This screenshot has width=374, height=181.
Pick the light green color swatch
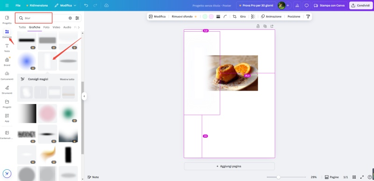click(x=205, y=16)
